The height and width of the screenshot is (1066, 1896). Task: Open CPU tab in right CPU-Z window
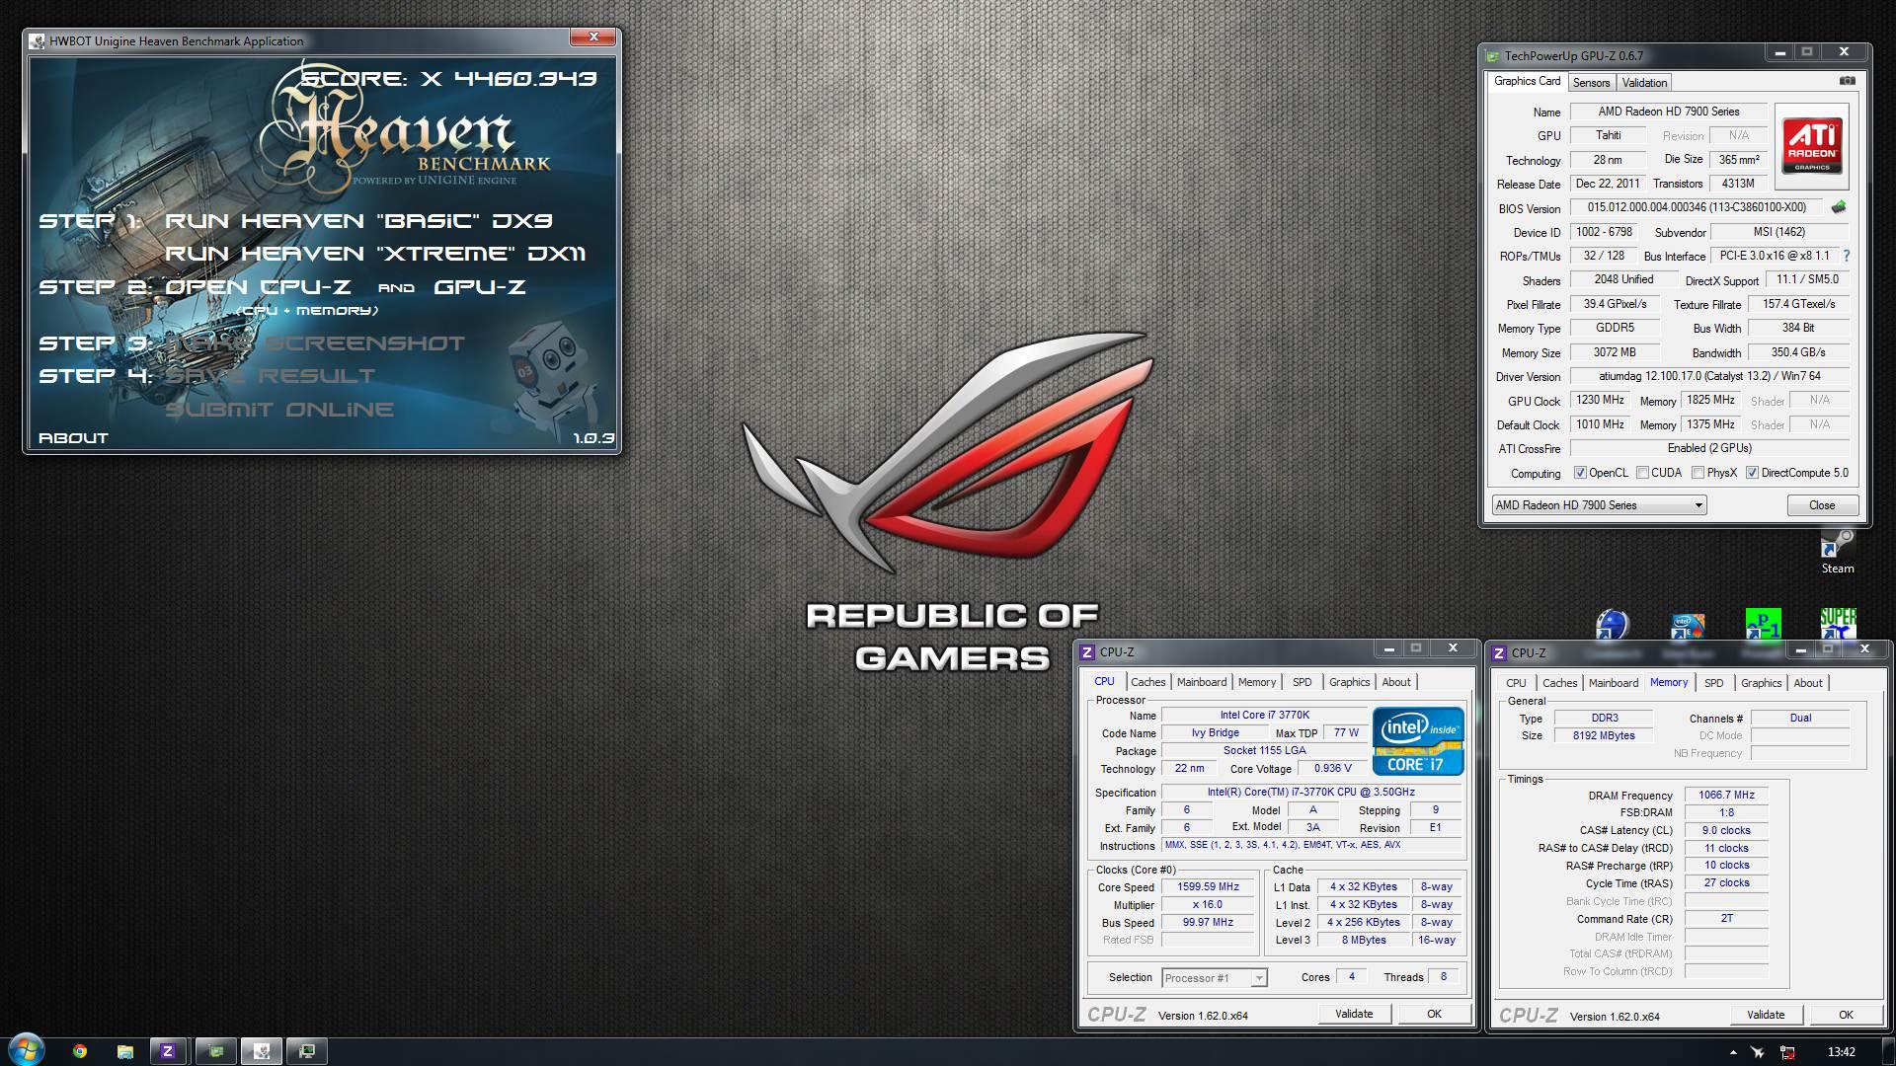click(1516, 683)
